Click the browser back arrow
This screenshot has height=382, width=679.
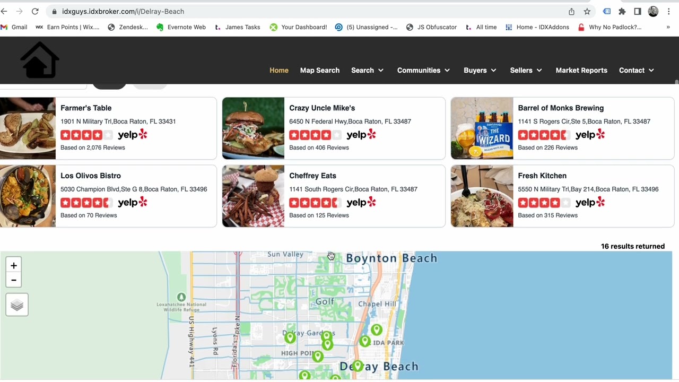coord(4,11)
